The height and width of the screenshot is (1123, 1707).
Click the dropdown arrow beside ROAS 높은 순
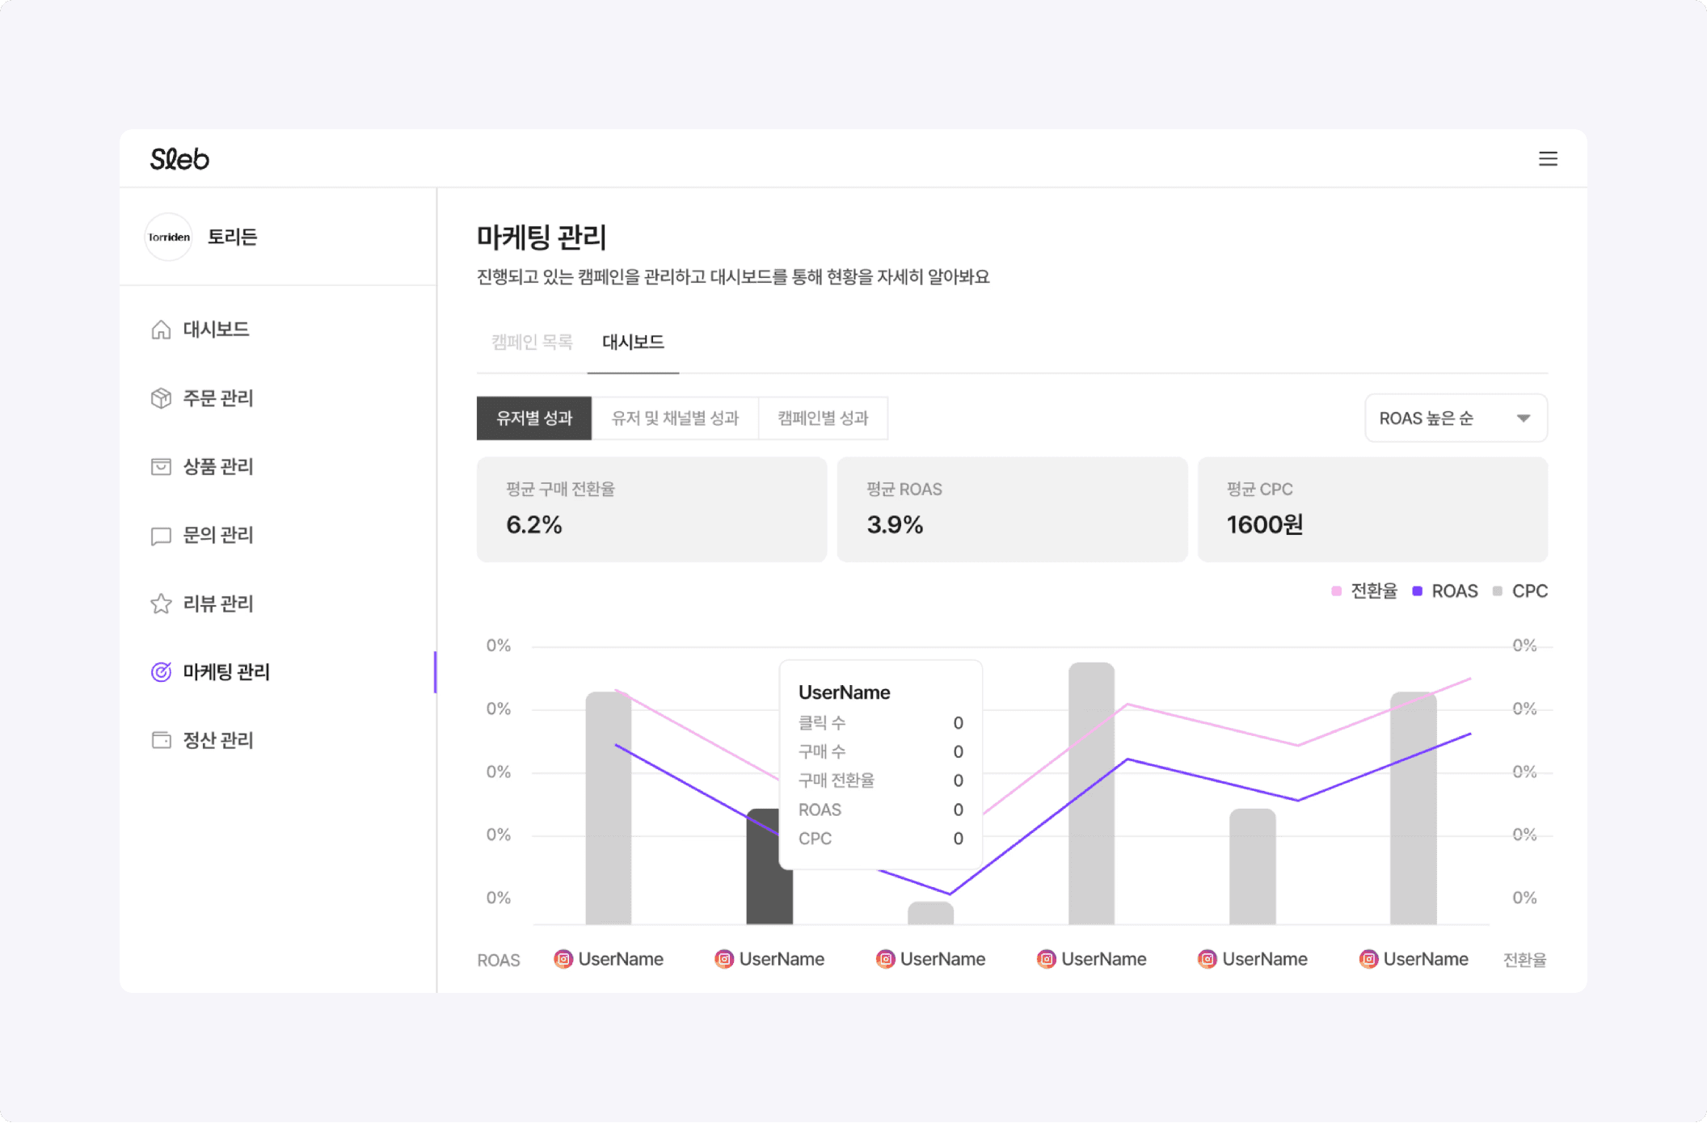pyautogui.click(x=1523, y=418)
